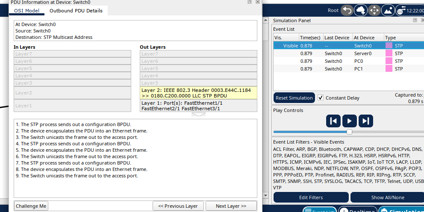Click the Create New Cluster cloud icon
The image size is (424, 212).
pyautogui.click(x=361, y=10)
